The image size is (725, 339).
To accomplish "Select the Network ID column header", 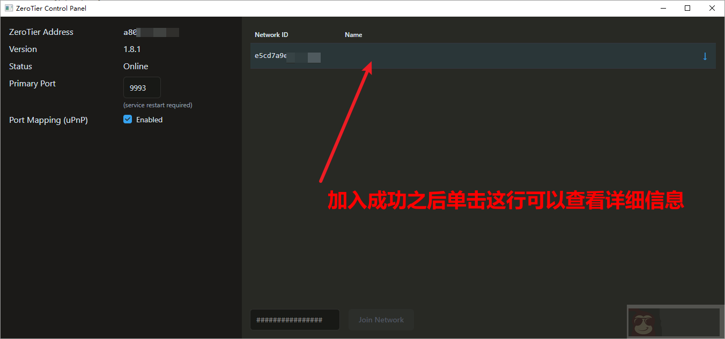I will tap(271, 34).
